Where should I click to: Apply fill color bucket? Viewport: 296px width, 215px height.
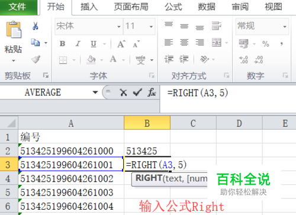pos(91,60)
